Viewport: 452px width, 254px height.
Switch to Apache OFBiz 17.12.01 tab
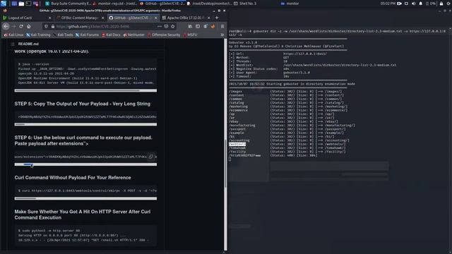(186, 18)
